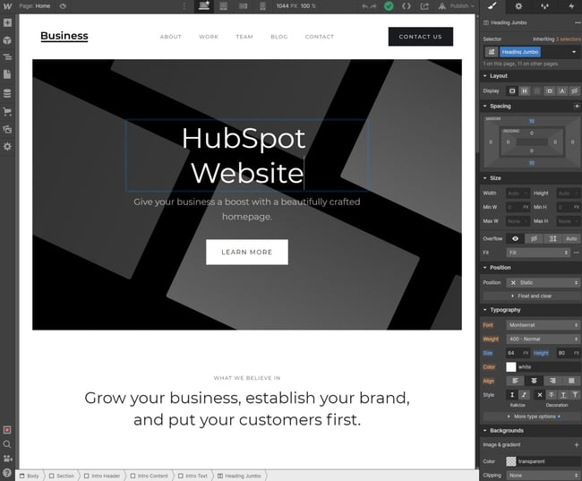582x481 pixels.
Task: Expand Float and clear options
Action: (531, 296)
